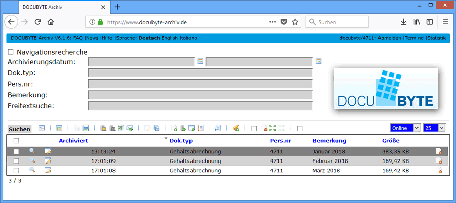
Task: Toggle the last checkbox in the toolbar
Action: [300, 129]
